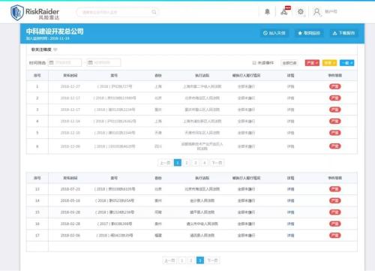Tick the unread events checkbox
This screenshot has height=271, width=375.
(x=254, y=63)
